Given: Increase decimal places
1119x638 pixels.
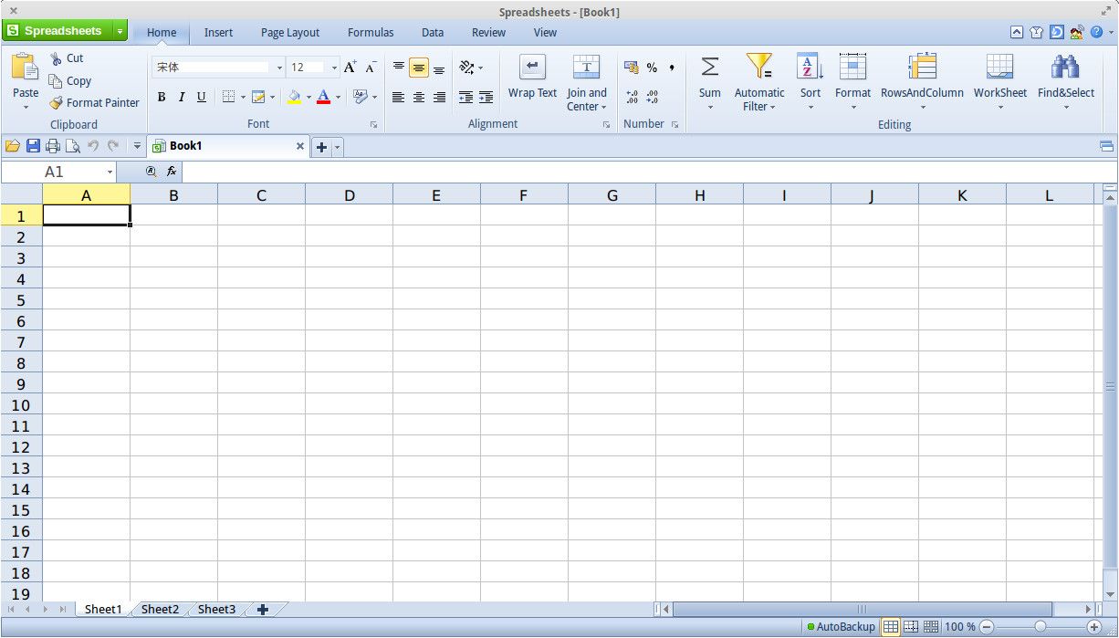Looking at the screenshot, I should pyautogui.click(x=632, y=97).
